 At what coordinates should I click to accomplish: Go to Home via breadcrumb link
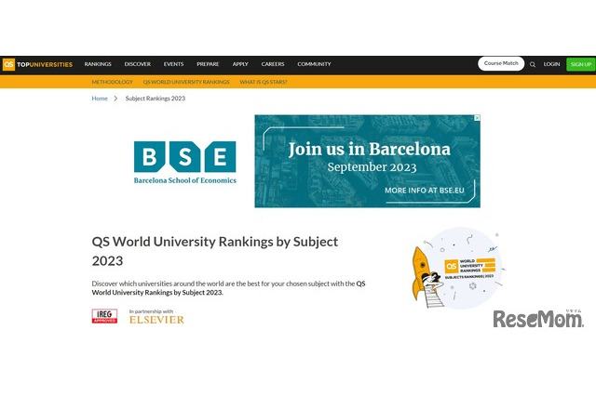pos(100,99)
